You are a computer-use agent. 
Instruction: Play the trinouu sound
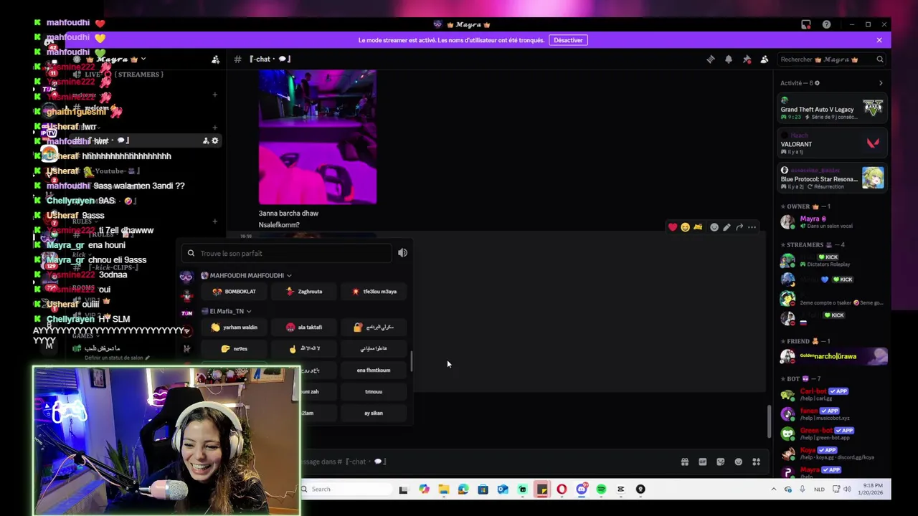[x=374, y=392]
